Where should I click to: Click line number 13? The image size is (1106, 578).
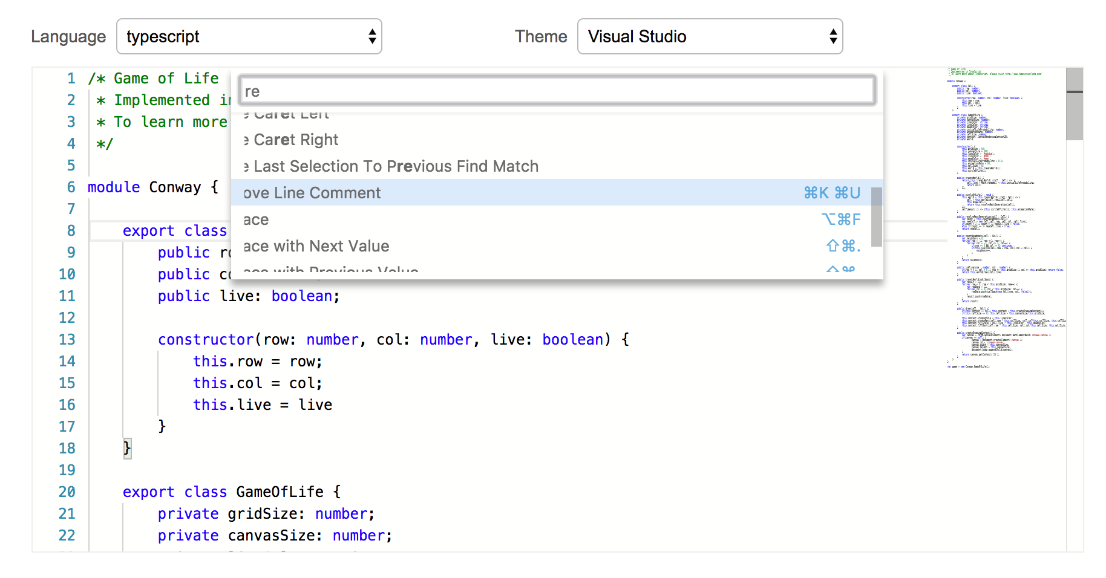tap(67, 340)
